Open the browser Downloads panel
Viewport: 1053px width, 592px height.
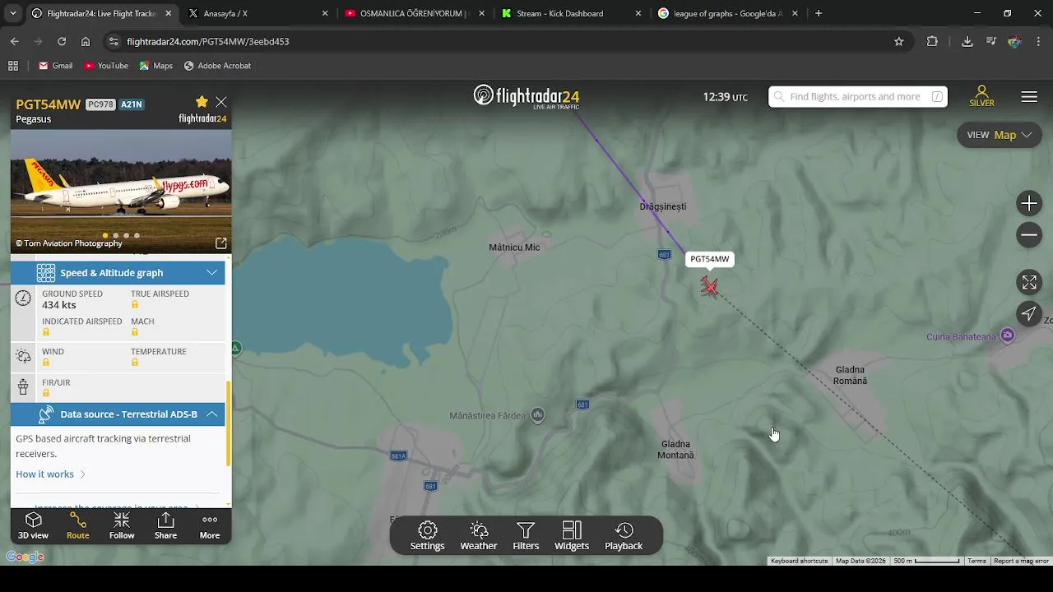click(x=967, y=41)
